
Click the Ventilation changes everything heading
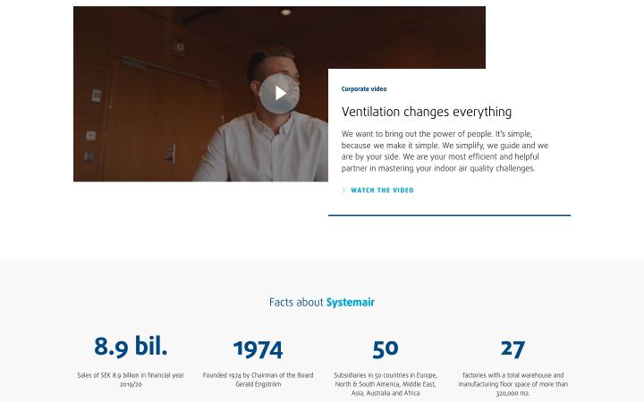427,112
